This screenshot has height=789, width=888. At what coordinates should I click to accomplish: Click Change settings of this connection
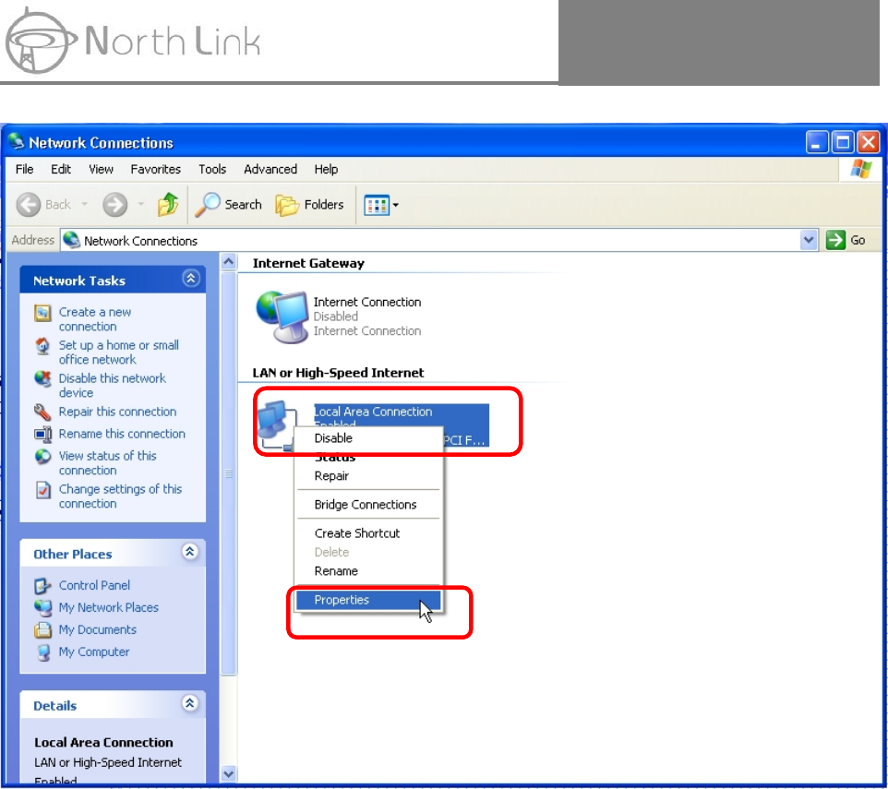point(120,496)
